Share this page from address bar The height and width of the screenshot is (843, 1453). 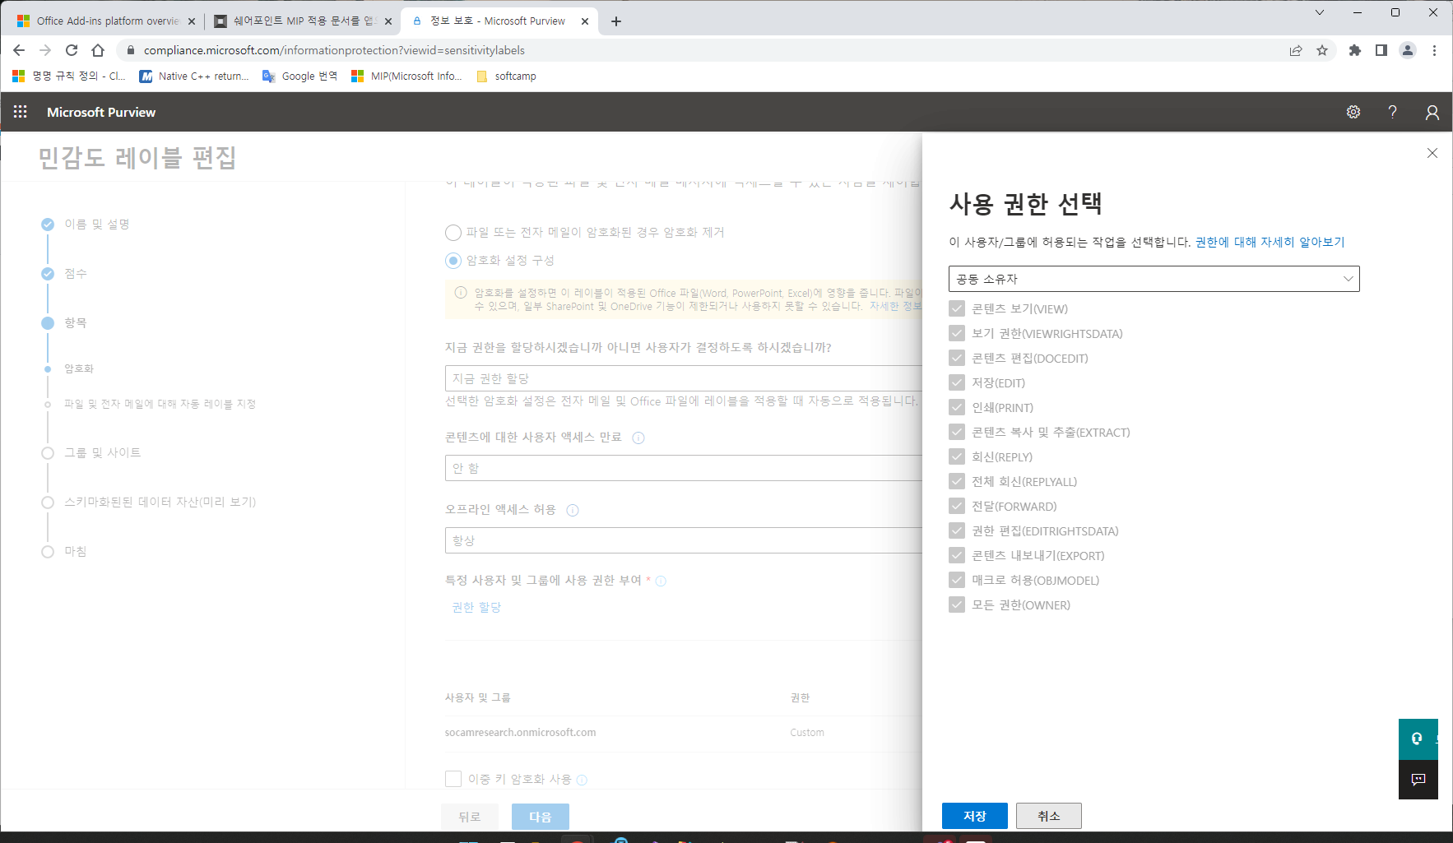(x=1296, y=50)
